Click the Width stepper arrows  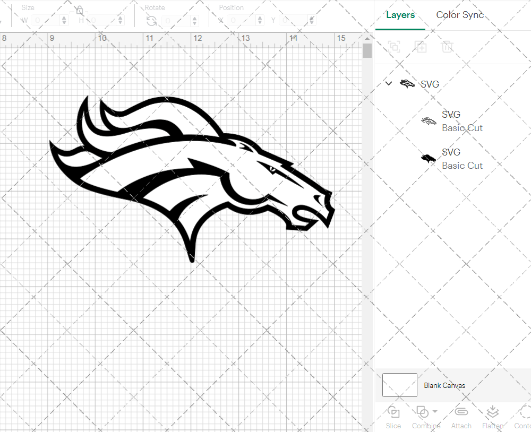point(65,21)
